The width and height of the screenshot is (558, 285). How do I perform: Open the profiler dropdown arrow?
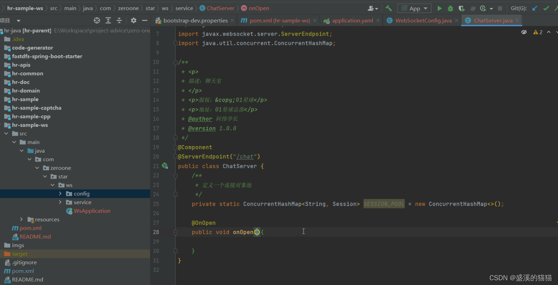click(491, 8)
